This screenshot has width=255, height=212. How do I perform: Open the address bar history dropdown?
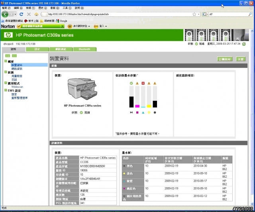pos(198,14)
